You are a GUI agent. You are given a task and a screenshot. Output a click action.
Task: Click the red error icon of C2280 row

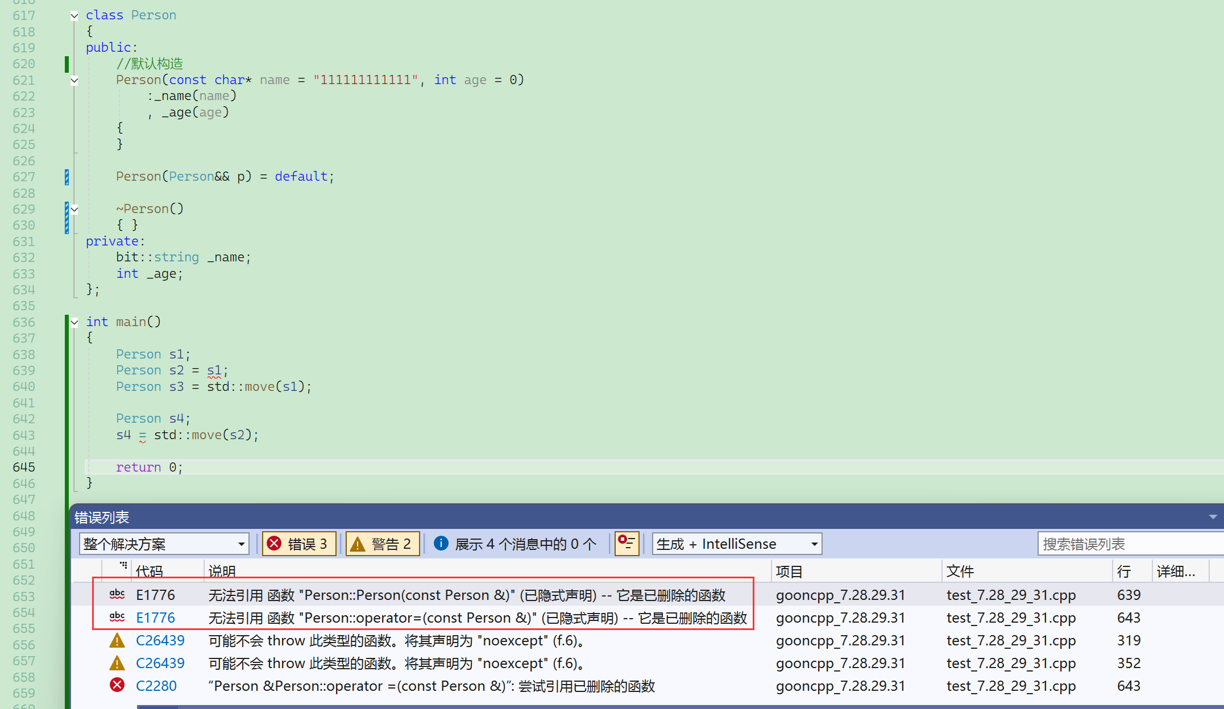tap(117, 685)
